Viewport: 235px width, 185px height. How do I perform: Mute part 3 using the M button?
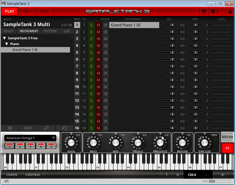[99, 39]
